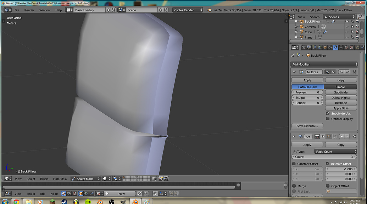The height and width of the screenshot is (204, 367).
Task: Toggle Back Pillow selectability cursor icon in outliner
Action: click(x=352, y=22)
